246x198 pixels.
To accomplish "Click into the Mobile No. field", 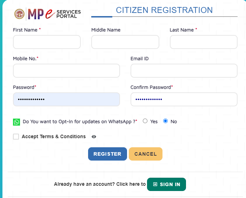I will [66, 71].
